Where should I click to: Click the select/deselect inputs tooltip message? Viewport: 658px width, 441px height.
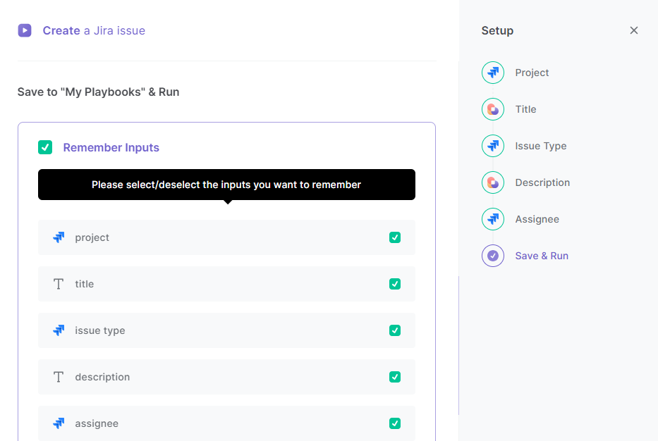click(x=226, y=185)
